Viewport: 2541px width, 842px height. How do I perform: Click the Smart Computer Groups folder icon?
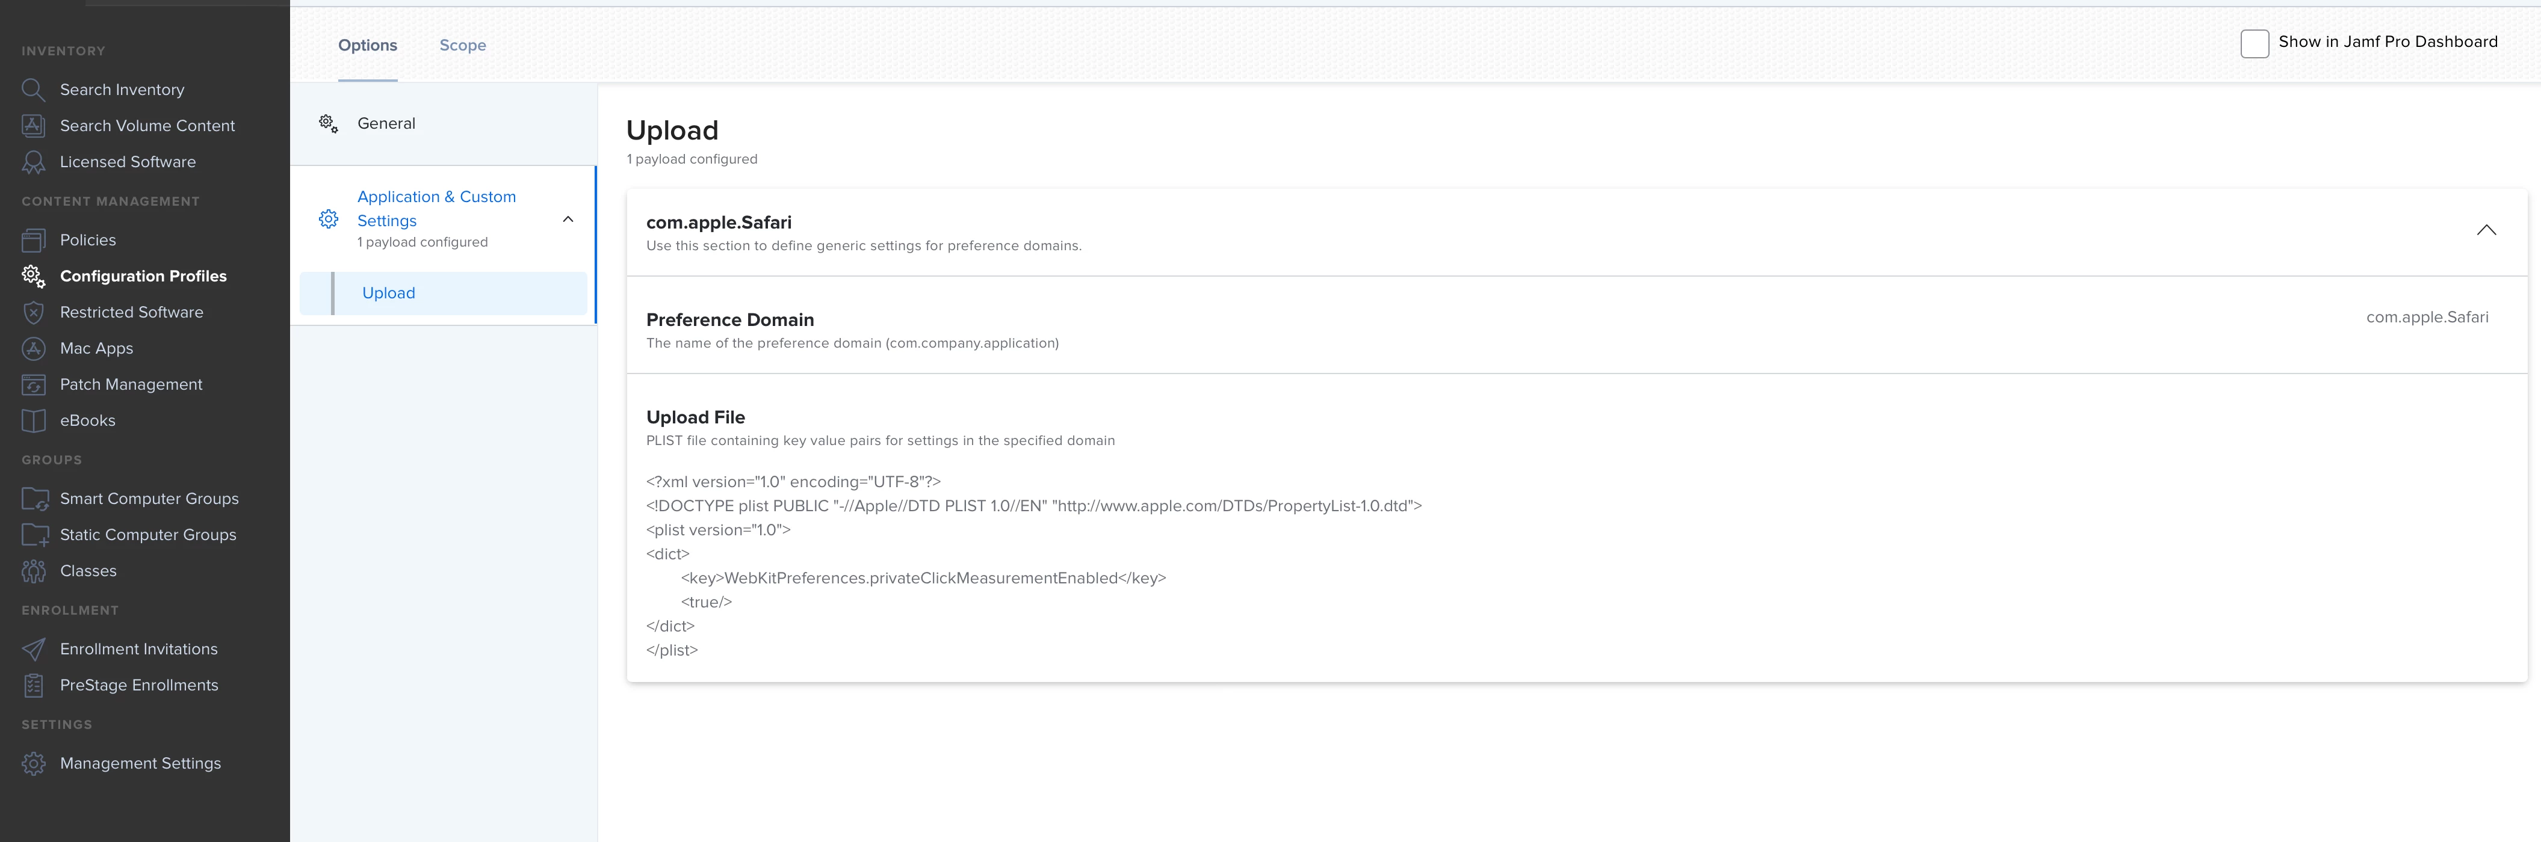click(x=34, y=499)
